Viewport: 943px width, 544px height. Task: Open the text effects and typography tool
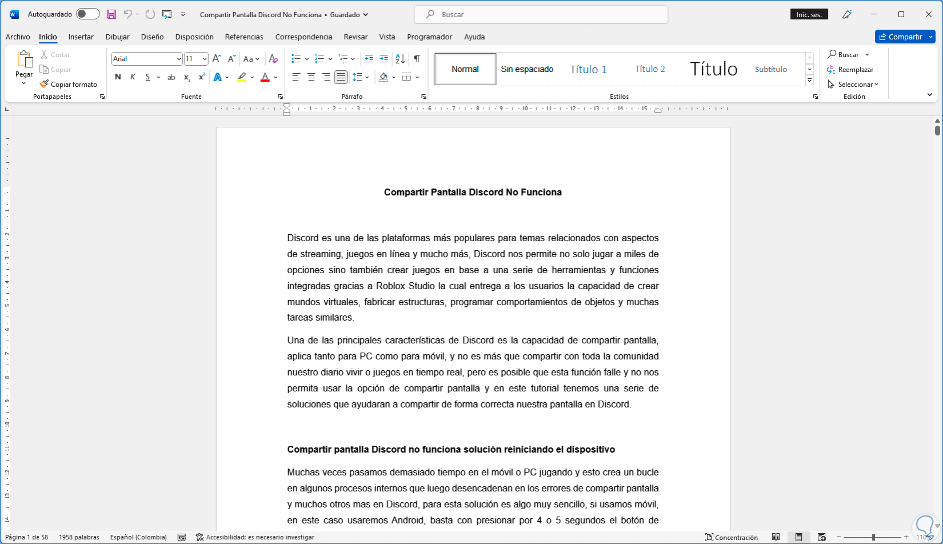pyautogui.click(x=217, y=77)
